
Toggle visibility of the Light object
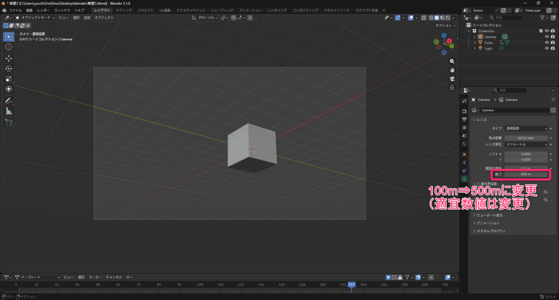546,49
